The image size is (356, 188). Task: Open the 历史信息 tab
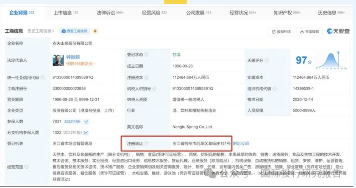point(331,13)
